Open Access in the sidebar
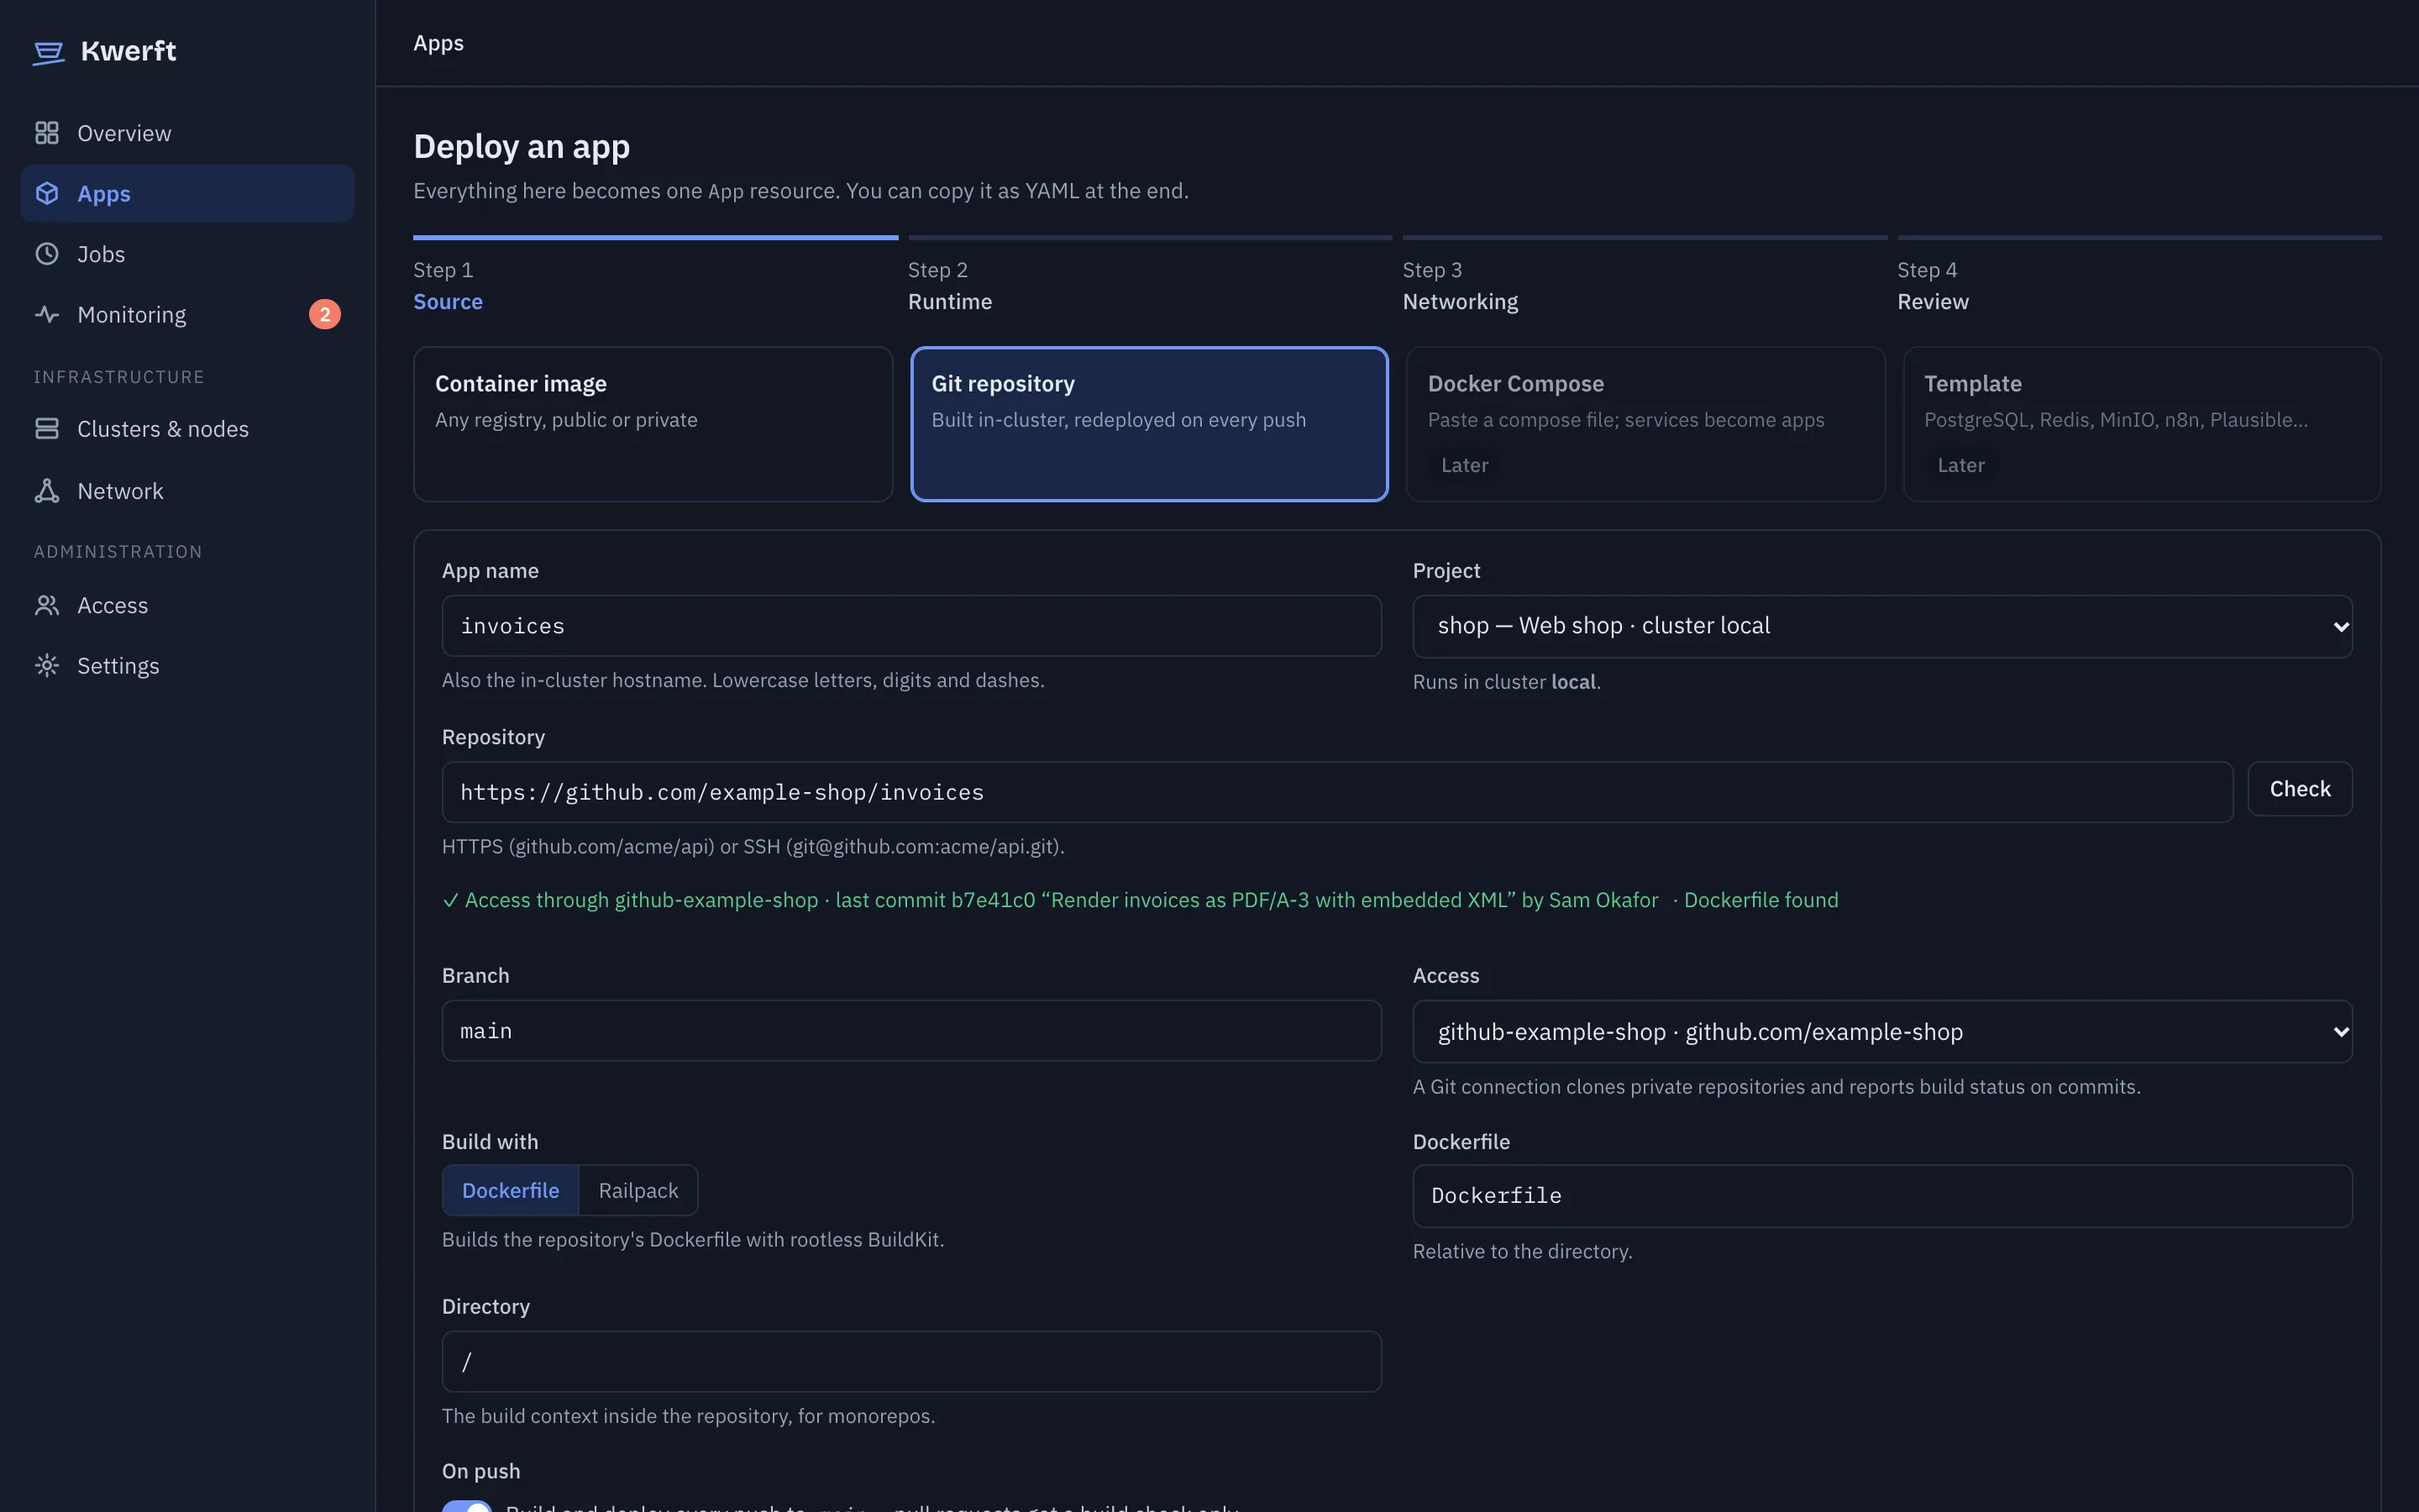 [187, 605]
